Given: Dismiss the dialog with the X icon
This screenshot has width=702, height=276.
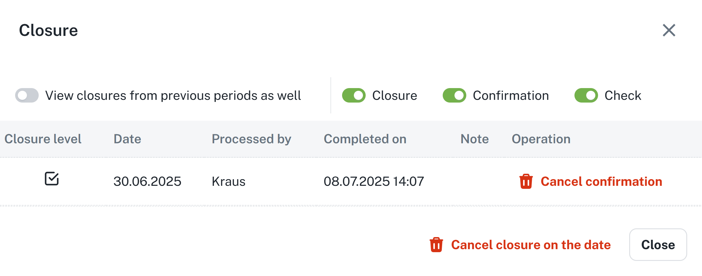Looking at the screenshot, I should [x=669, y=30].
